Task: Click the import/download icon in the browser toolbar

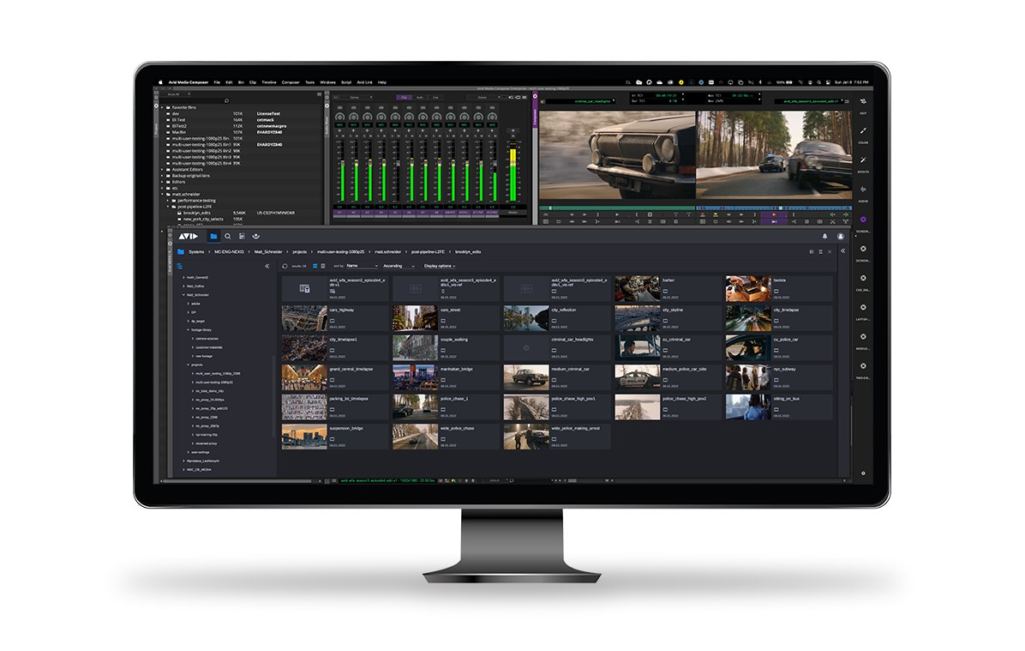Action: tap(256, 234)
